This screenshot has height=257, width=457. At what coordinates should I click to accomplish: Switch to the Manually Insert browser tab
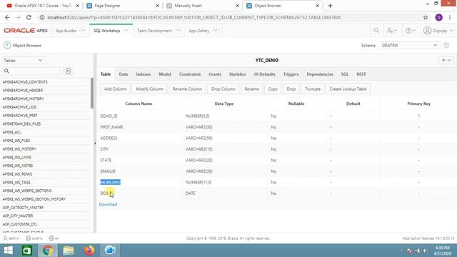pyautogui.click(x=203, y=6)
